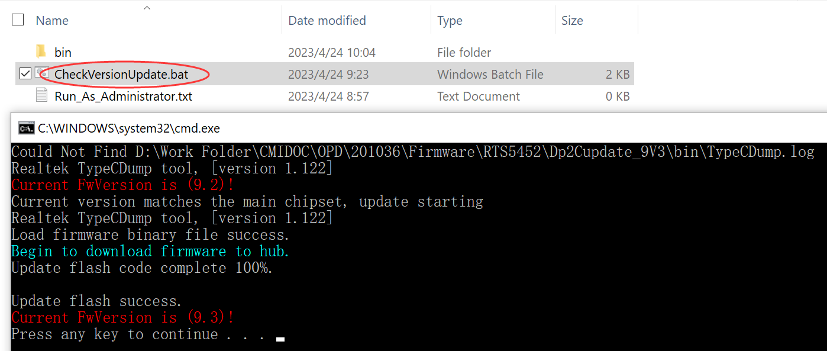Click the Run_As_Administrator.txt document icon

click(x=41, y=95)
